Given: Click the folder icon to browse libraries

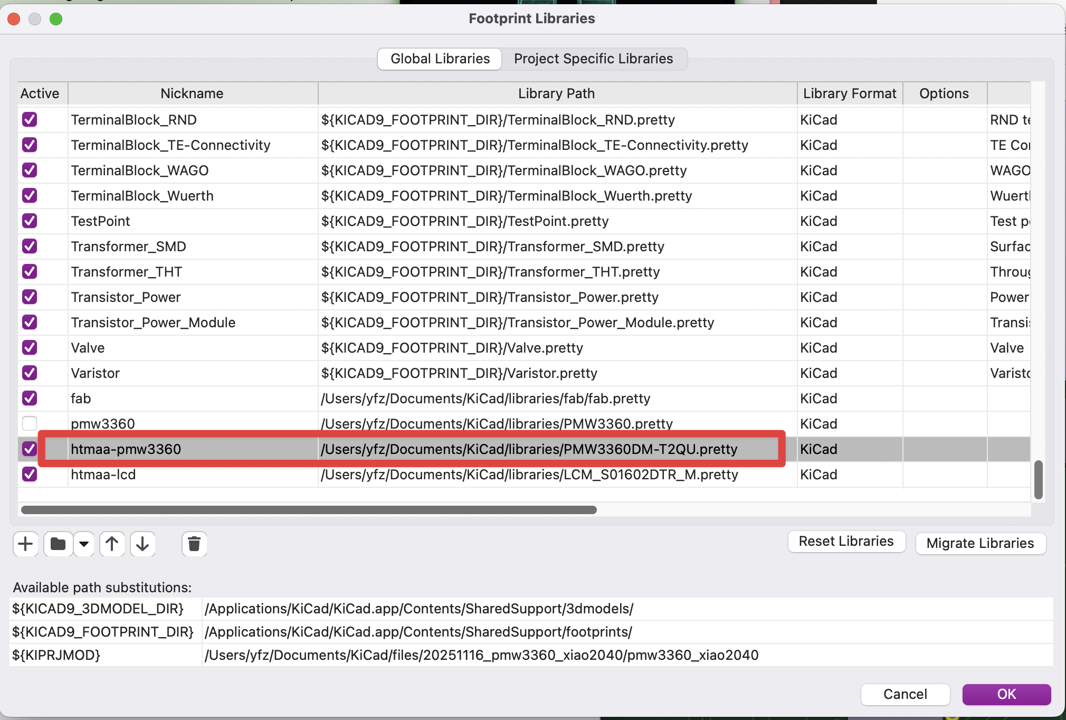Looking at the screenshot, I should (58, 544).
